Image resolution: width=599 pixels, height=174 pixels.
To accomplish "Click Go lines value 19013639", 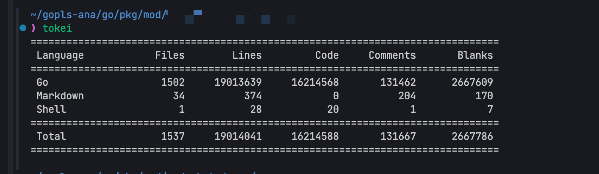I will coord(238,82).
